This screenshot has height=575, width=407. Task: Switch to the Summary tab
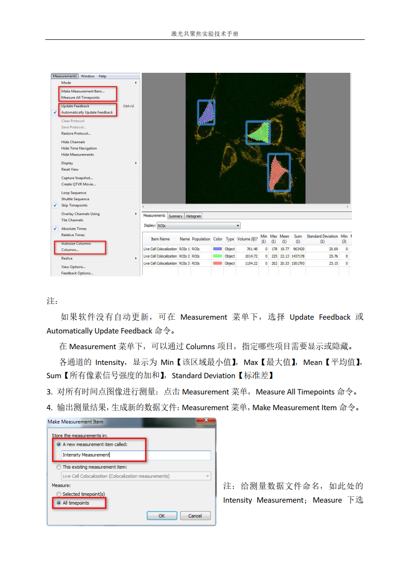[175, 216]
